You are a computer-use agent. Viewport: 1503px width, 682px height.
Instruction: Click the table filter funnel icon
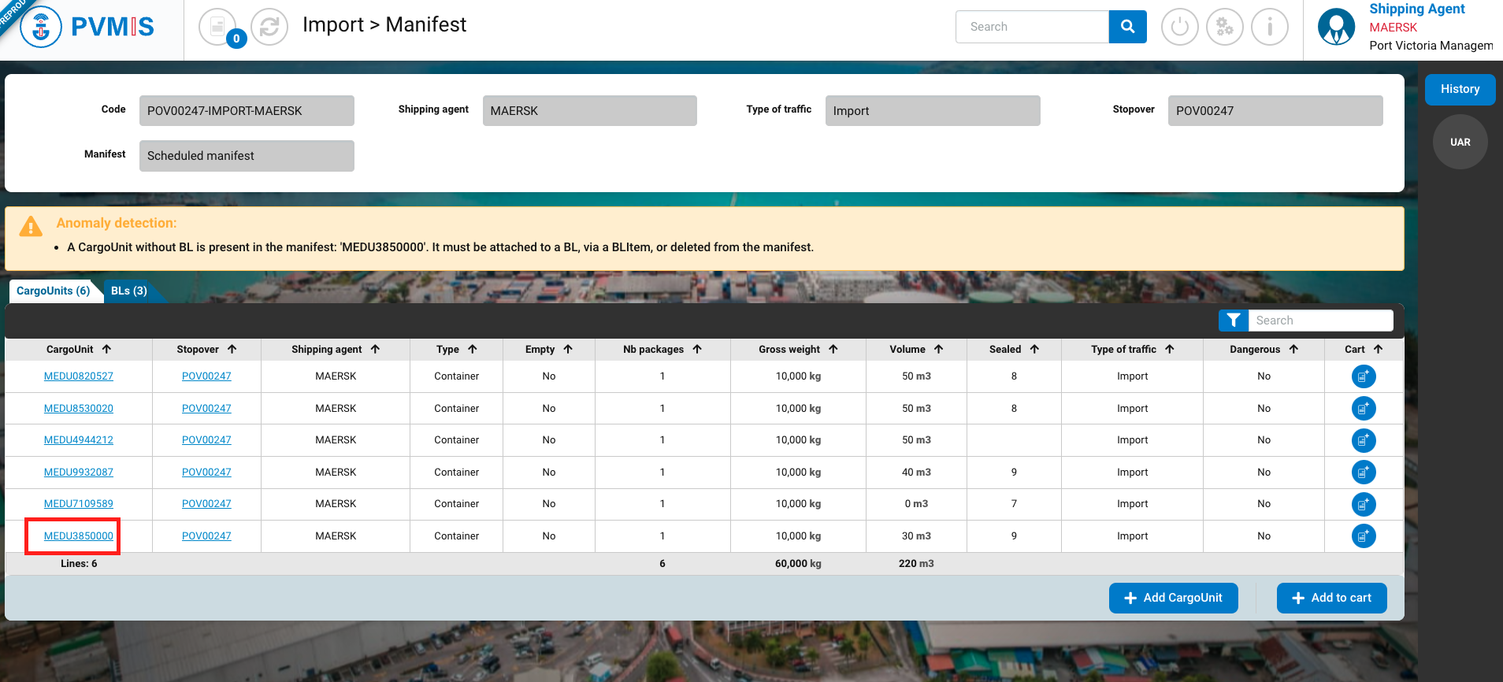(1234, 321)
